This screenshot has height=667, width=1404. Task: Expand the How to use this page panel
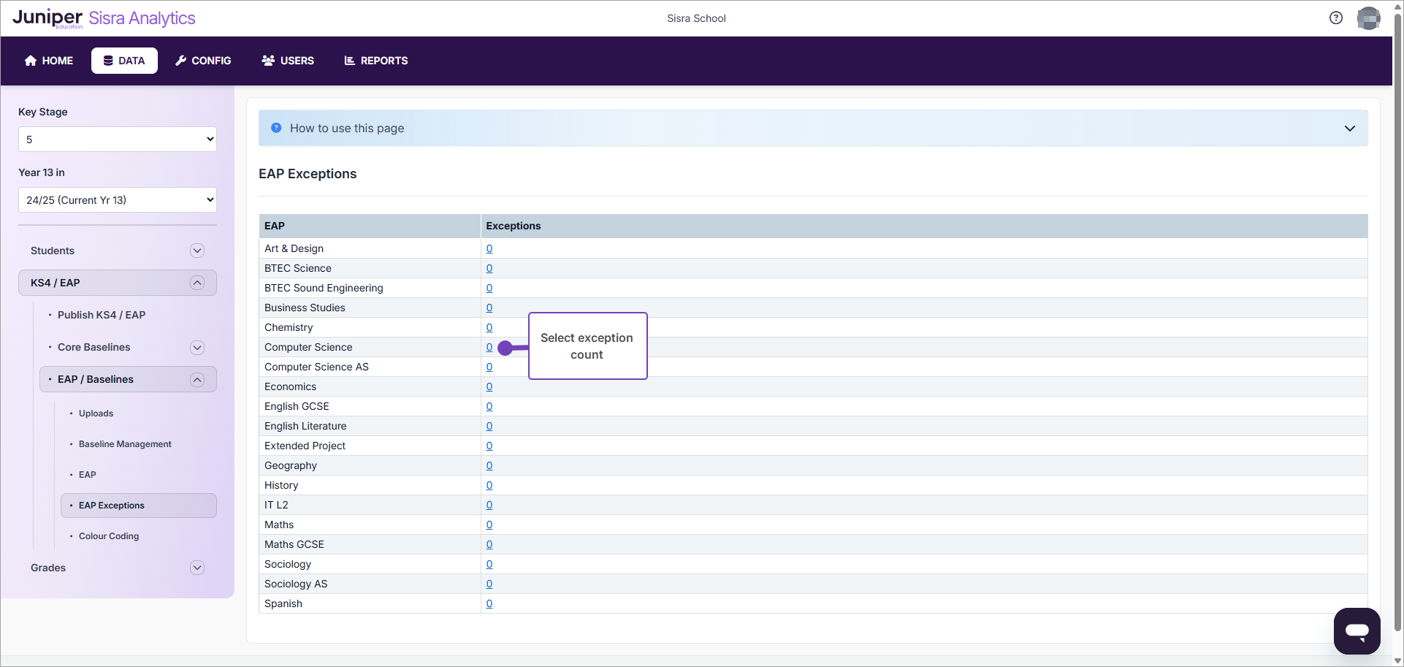tap(1349, 129)
